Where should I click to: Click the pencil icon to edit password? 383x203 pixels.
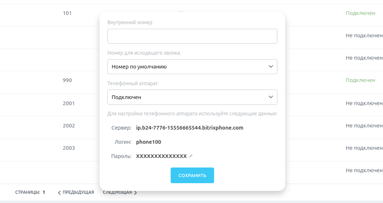pos(191,156)
